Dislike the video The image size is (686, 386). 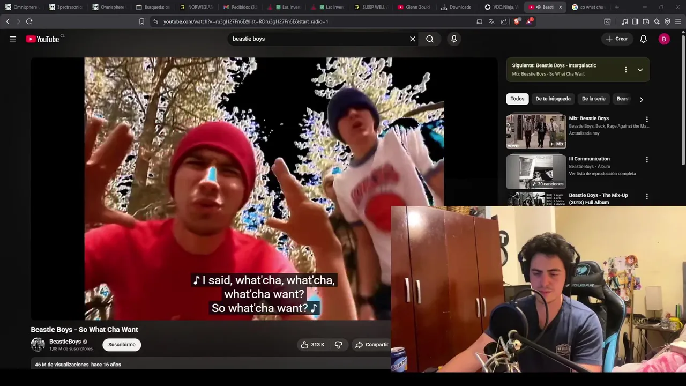pos(338,345)
